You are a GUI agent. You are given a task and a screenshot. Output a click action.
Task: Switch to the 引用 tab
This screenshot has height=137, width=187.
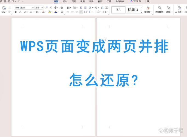point(82,1)
